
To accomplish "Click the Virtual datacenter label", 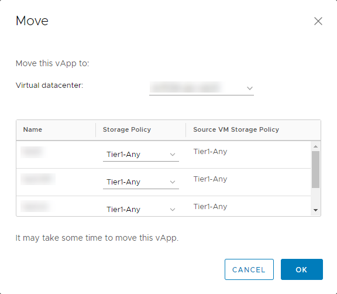I will [49, 86].
